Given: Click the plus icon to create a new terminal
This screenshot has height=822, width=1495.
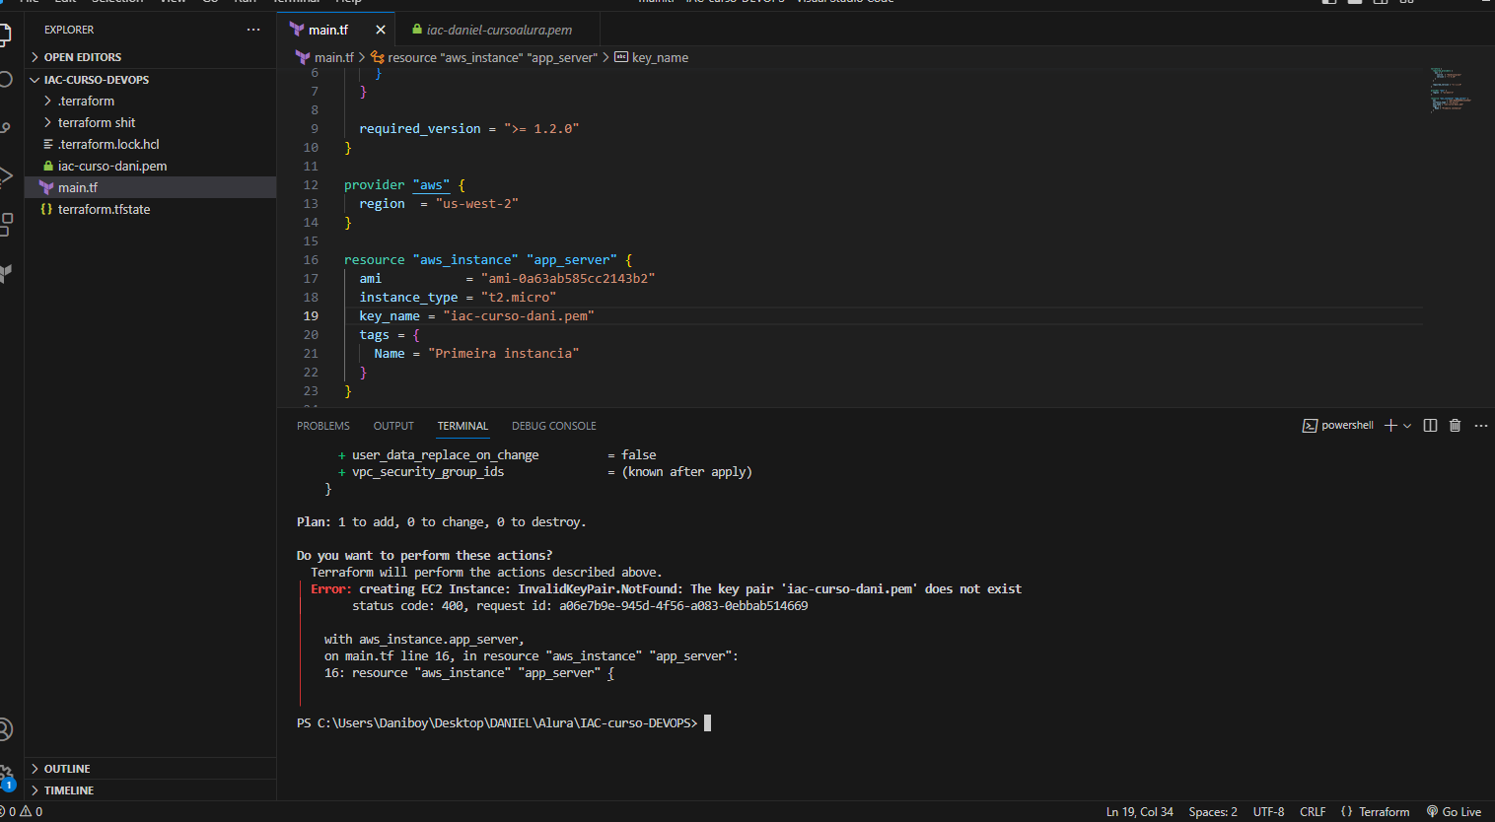Looking at the screenshot, I should 1390,426.
